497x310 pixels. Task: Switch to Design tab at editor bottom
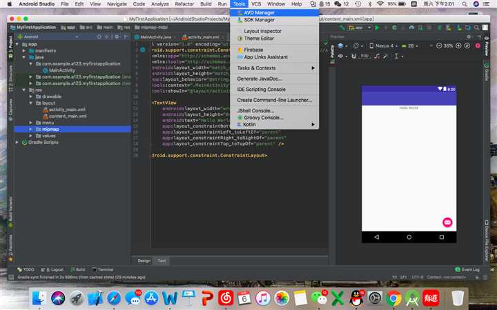coord(144,260)
